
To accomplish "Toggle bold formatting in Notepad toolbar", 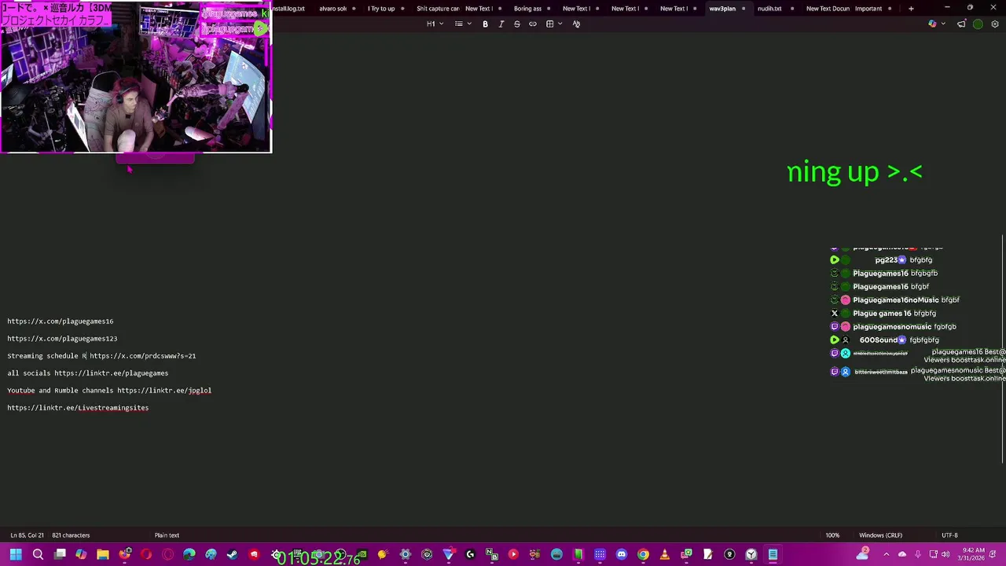I will [485, 24].
